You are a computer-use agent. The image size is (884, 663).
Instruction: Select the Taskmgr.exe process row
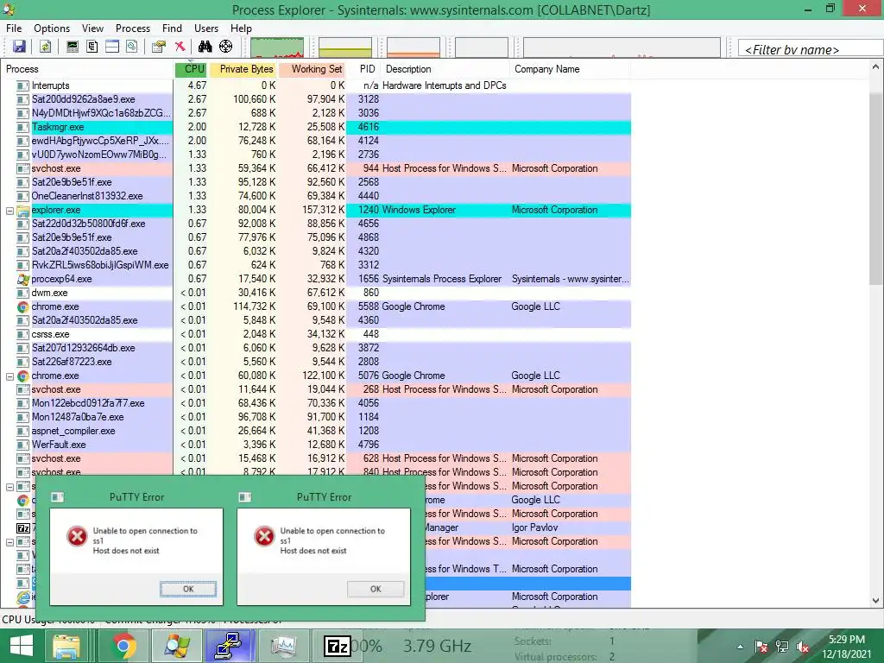click(316, 128)
